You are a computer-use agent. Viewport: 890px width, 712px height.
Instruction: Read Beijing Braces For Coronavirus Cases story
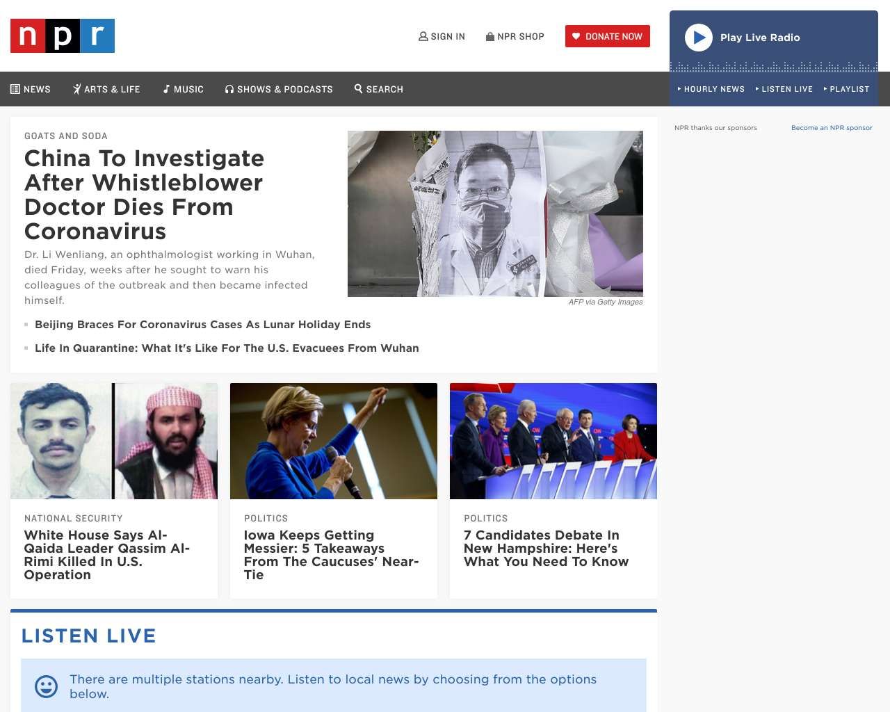click(x=203, y=325)
